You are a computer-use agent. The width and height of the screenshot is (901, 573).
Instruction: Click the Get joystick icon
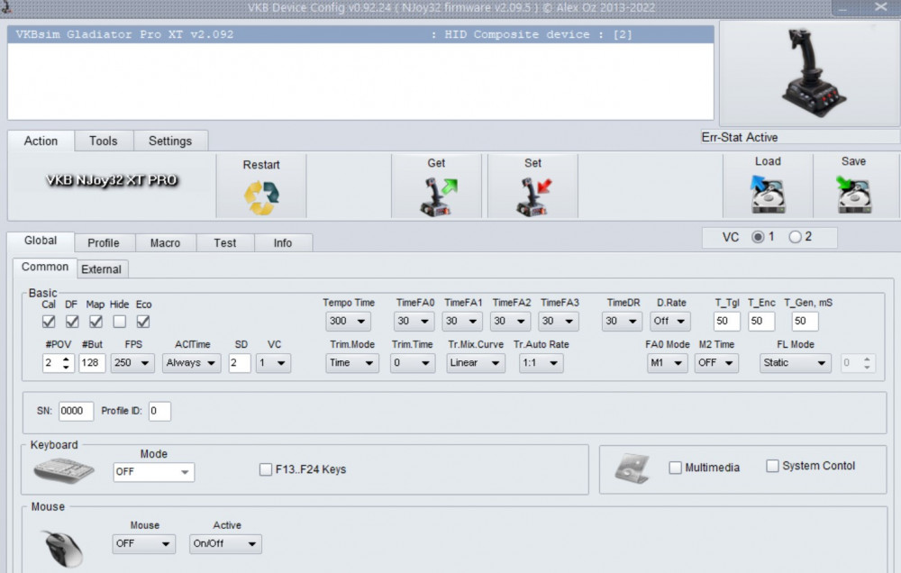(439, 197)
